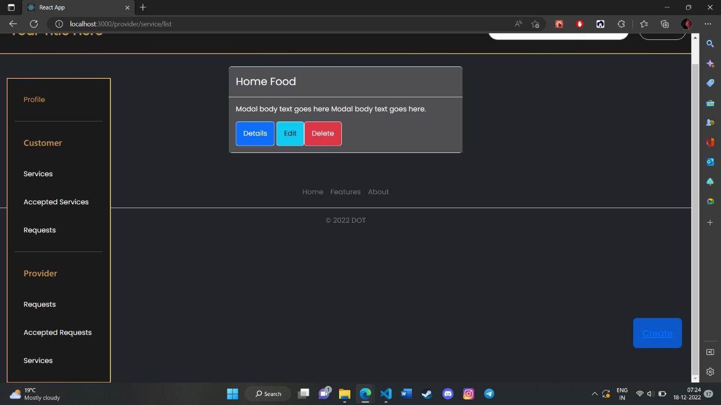Screen dimensions: 721x405
Task: Close the React App tab
Action: pyautogui.click(x=127, y=7)
